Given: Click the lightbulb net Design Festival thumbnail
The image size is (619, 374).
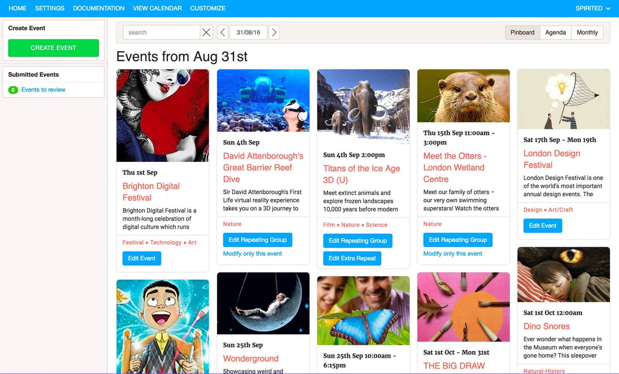Looking at the screenshot, I should click(563, 99).
